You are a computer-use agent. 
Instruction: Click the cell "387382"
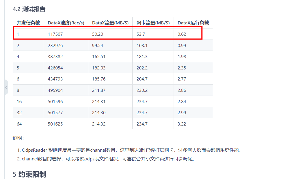[66, 56]
